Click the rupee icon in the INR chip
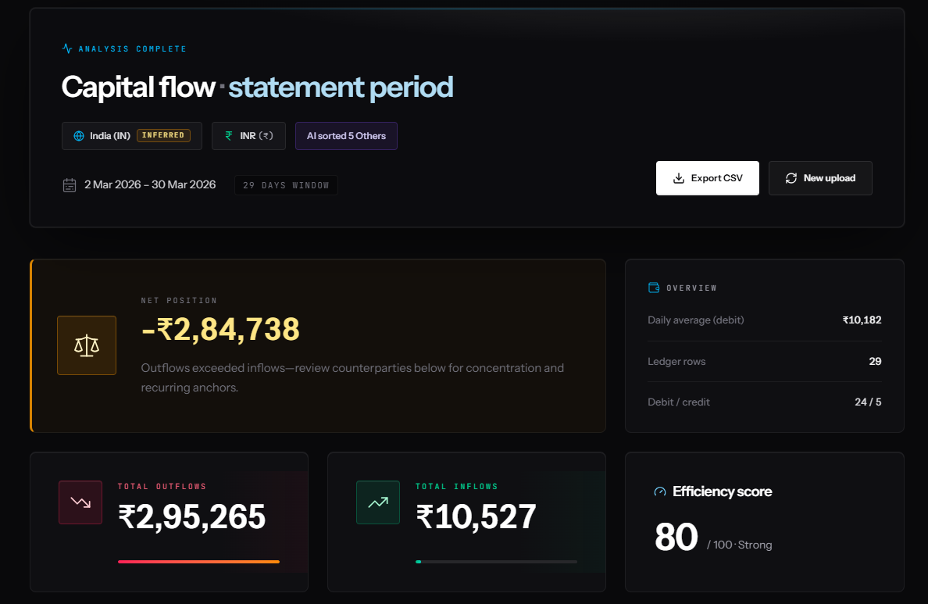This screenshot has width=928, height=604. tap(228, 136)
